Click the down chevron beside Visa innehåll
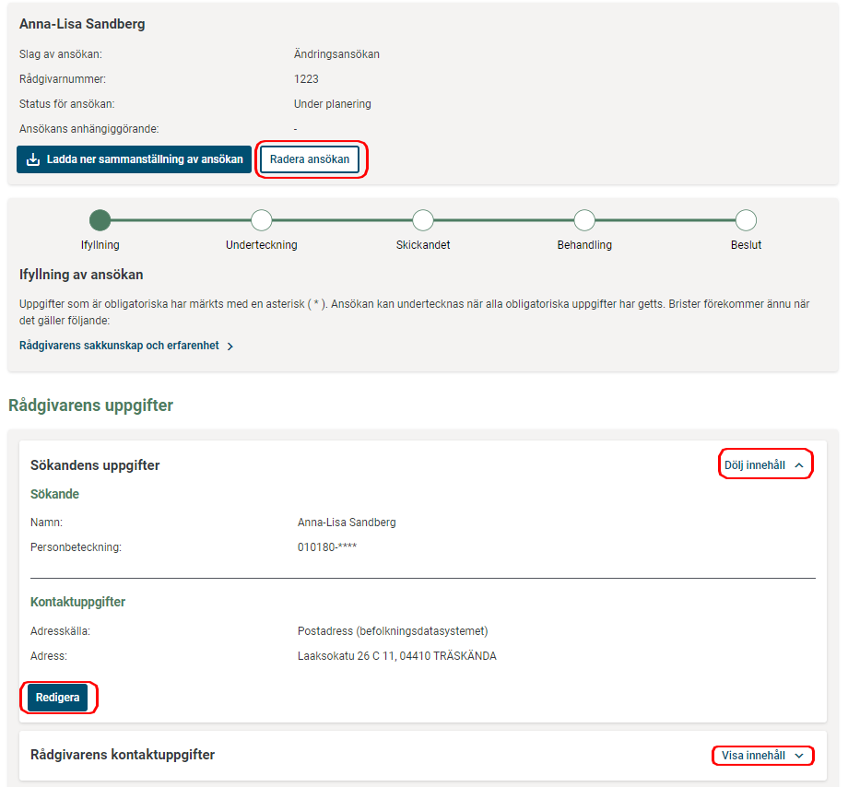The image size is (848, 787). pos(799,756)
